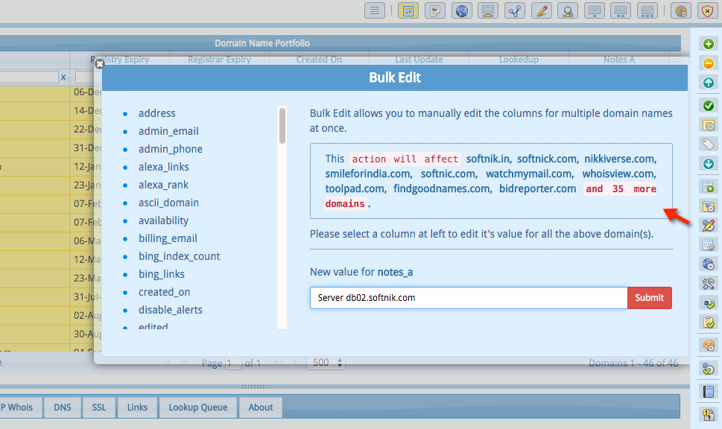Screen dimensions: 722x429
Task: Click the red shield with X icon
Action: coord(707,10)
